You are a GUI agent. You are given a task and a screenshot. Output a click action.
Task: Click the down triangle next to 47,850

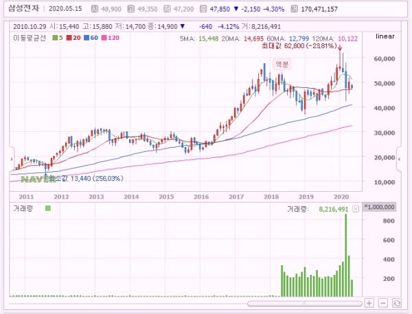click(x=236, y=9)
